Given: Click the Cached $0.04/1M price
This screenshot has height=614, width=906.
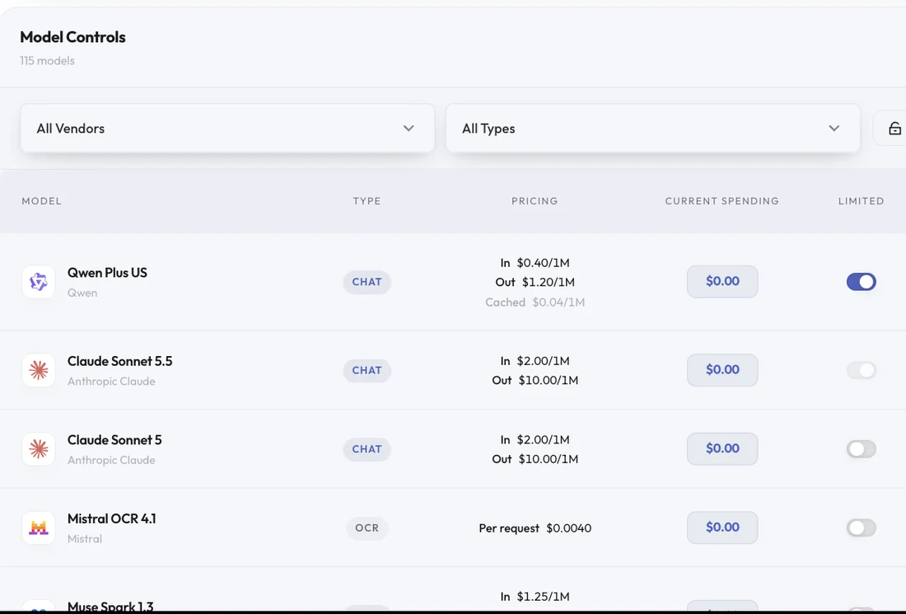Looking at the screenshot, I should 535,302.
